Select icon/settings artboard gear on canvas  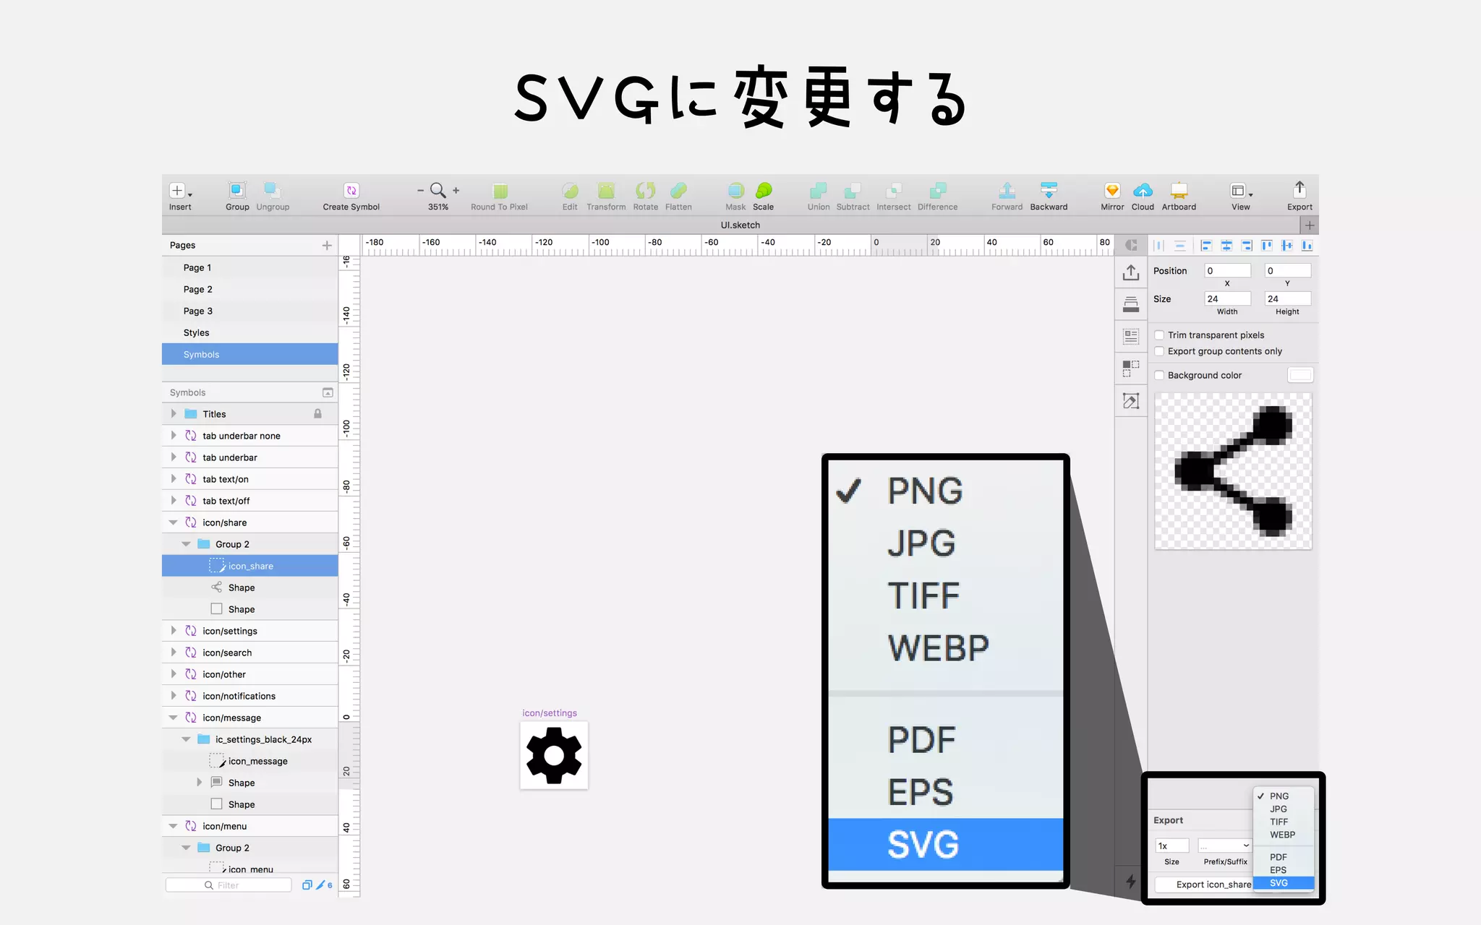(554, 755)
